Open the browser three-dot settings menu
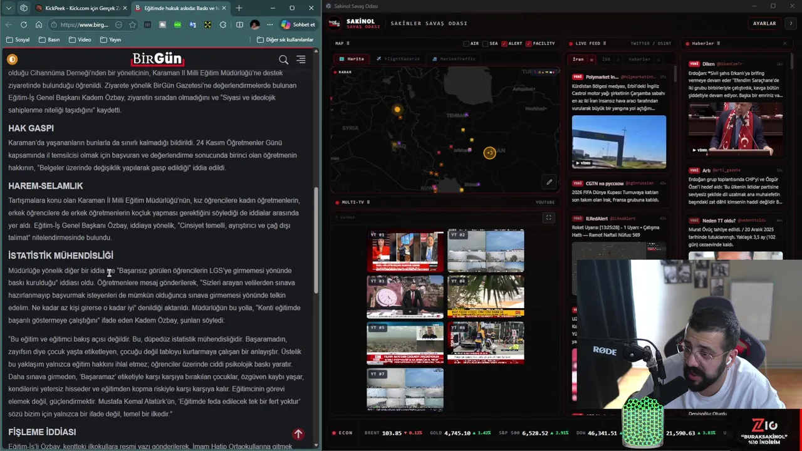This screenshot has height=451, width=802. 270,24
